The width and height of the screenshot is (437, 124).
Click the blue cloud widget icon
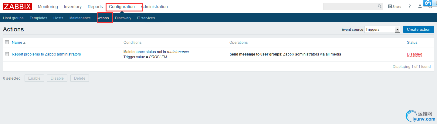pyautogui.click(x=428, y=3)
